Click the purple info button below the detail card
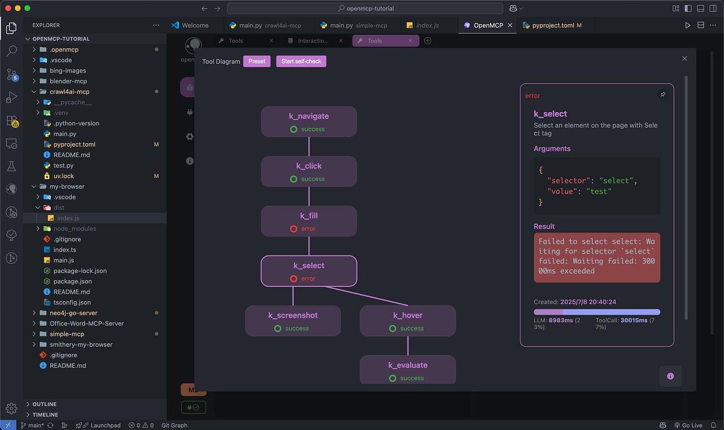The height and width of the screenshot is (430, 724). 670,376
